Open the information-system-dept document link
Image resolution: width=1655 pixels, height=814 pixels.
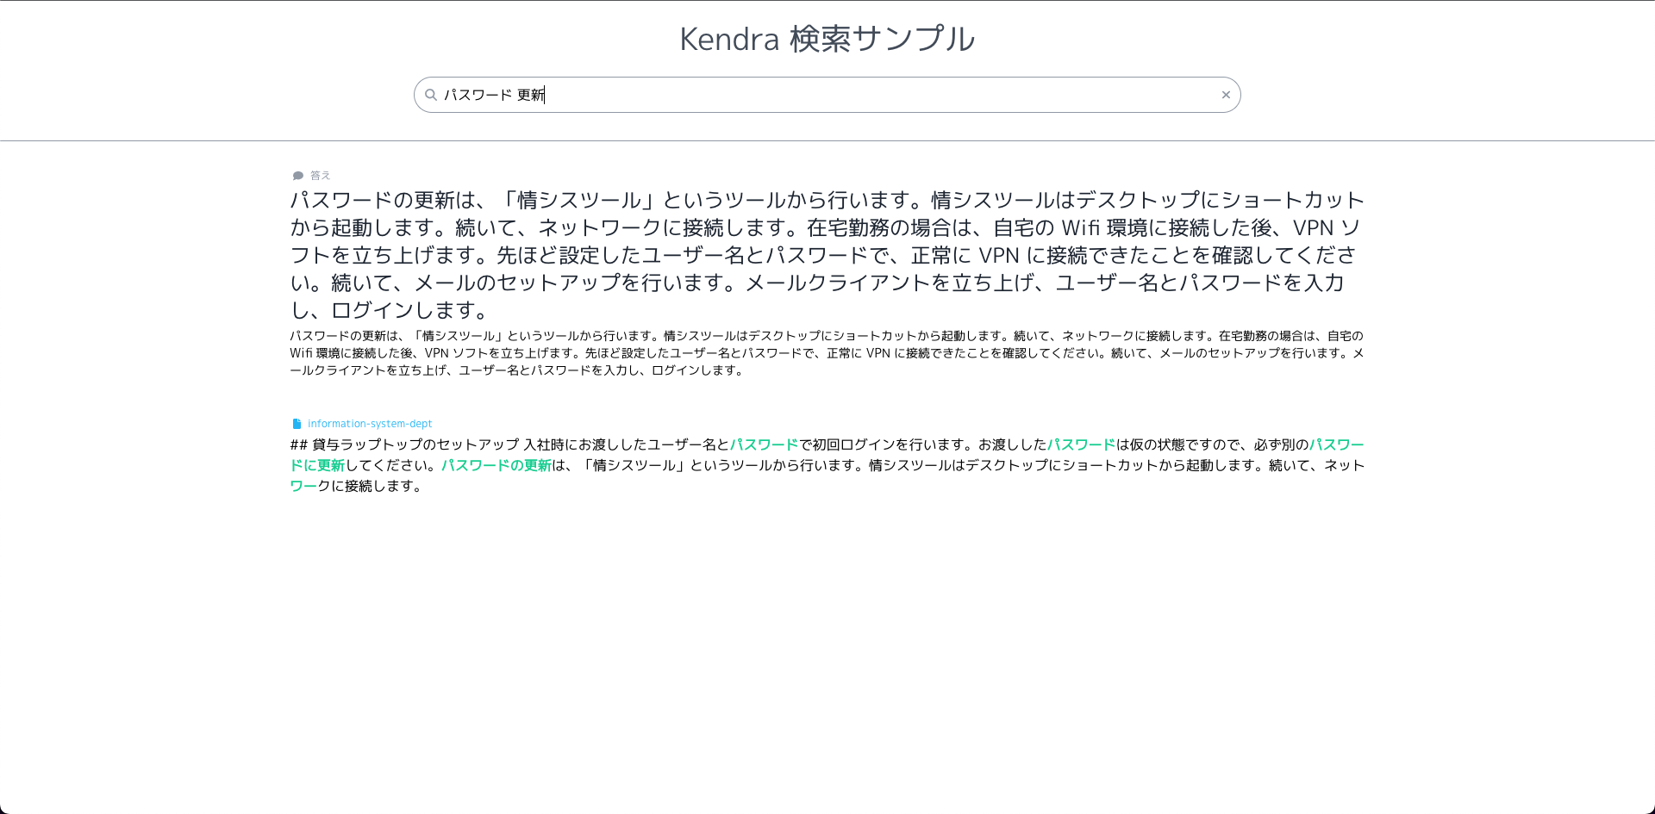370,424
